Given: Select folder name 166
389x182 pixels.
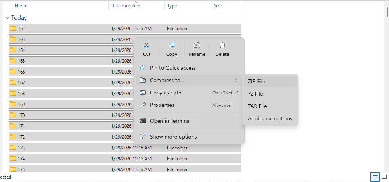Looking at the screenshot, I should [21, 72].
